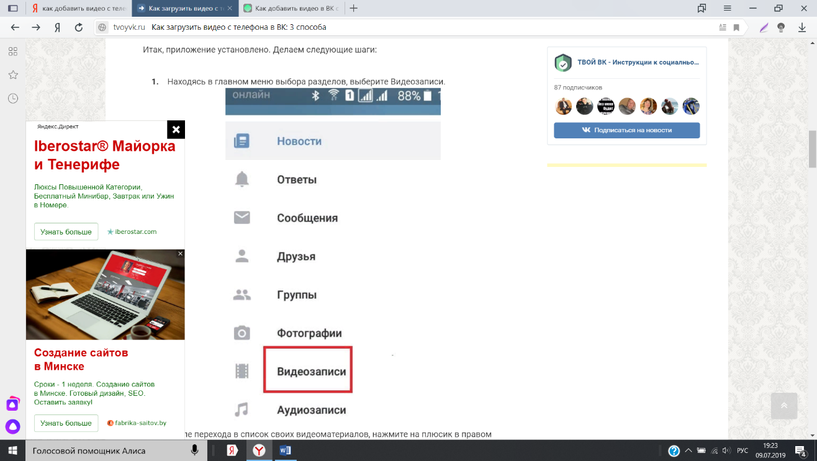Click the last subscriber avatar
Viewport: 817px width, 461px height.
coord(691,106)
